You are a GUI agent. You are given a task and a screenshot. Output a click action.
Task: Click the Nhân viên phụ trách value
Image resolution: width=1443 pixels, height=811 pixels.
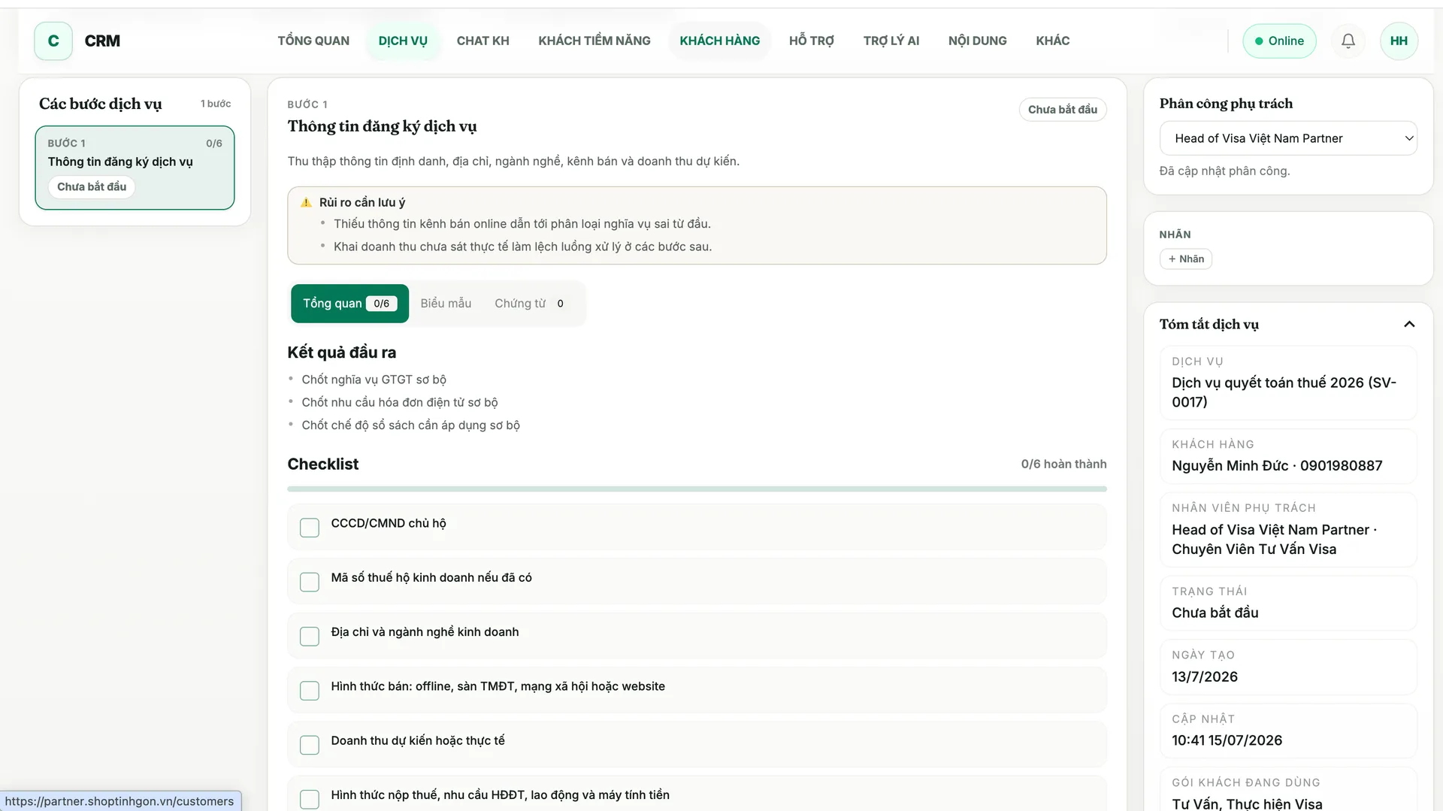pos(1275,540)
